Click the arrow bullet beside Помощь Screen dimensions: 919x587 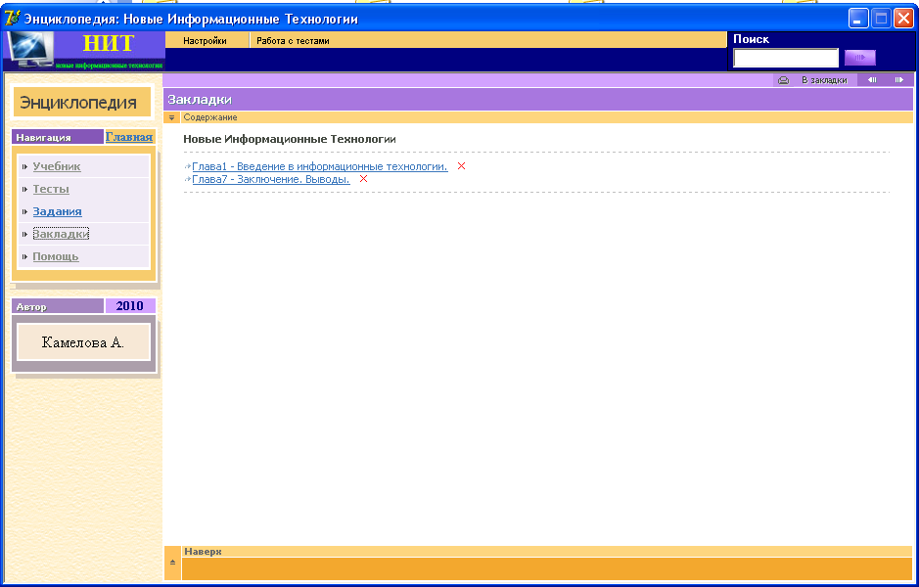24,256
